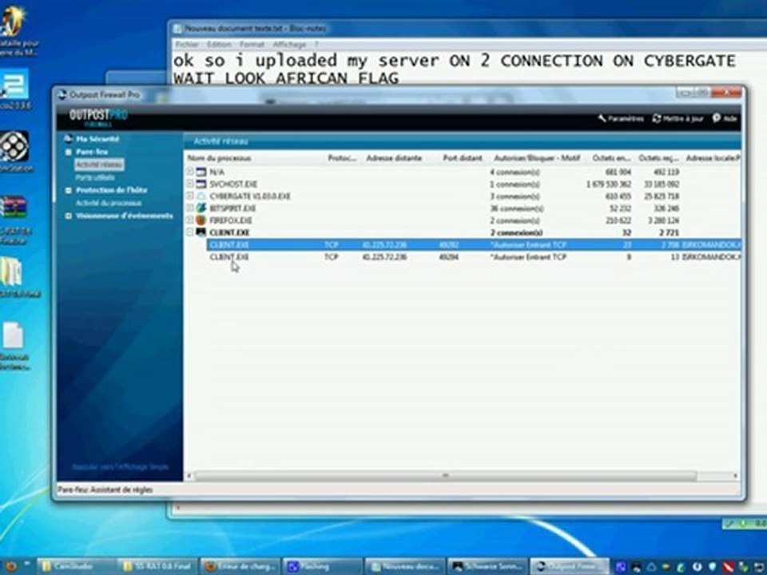
Task: Click the horizontal scrollbar in network list
Action: tap(445, 475)
